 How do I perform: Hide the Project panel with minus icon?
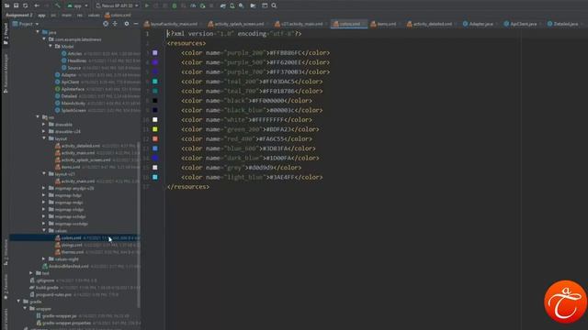tap(136, 24)
